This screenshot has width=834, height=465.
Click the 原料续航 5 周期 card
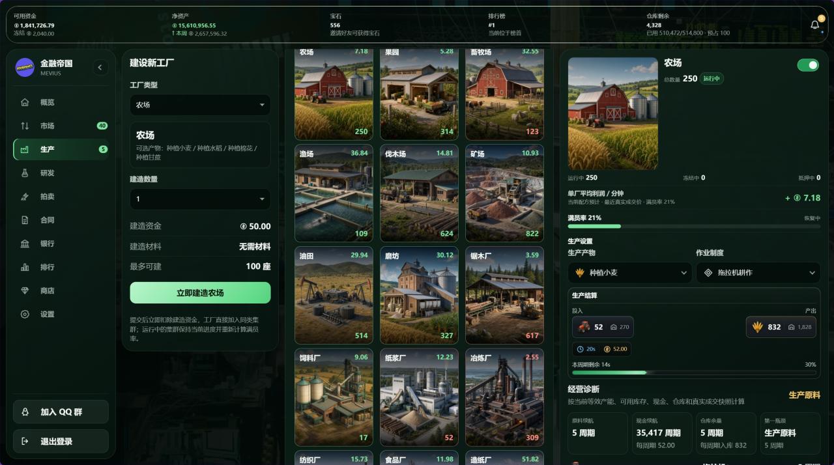coord(597,433)
